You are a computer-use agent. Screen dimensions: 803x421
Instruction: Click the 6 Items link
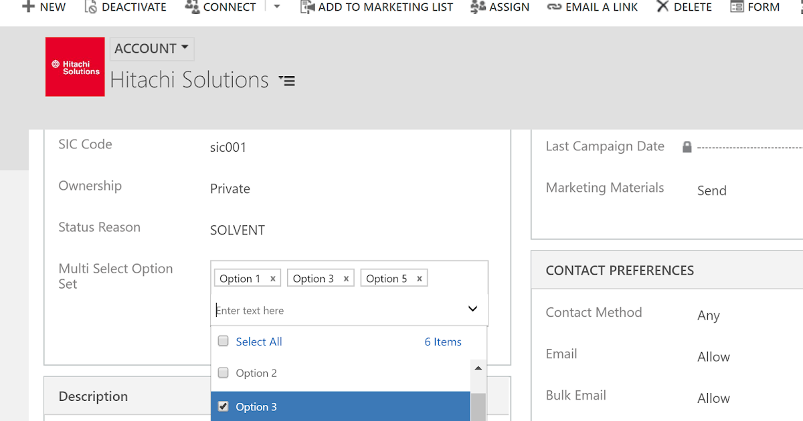[443, 341]
